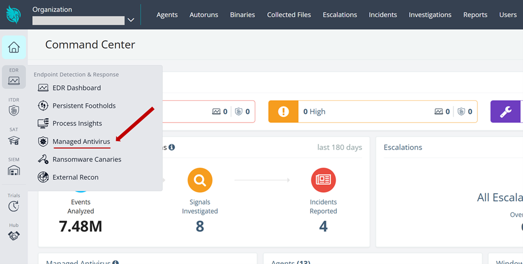
Task: Open the EDR sidebar section
Action: coord(14,78)
